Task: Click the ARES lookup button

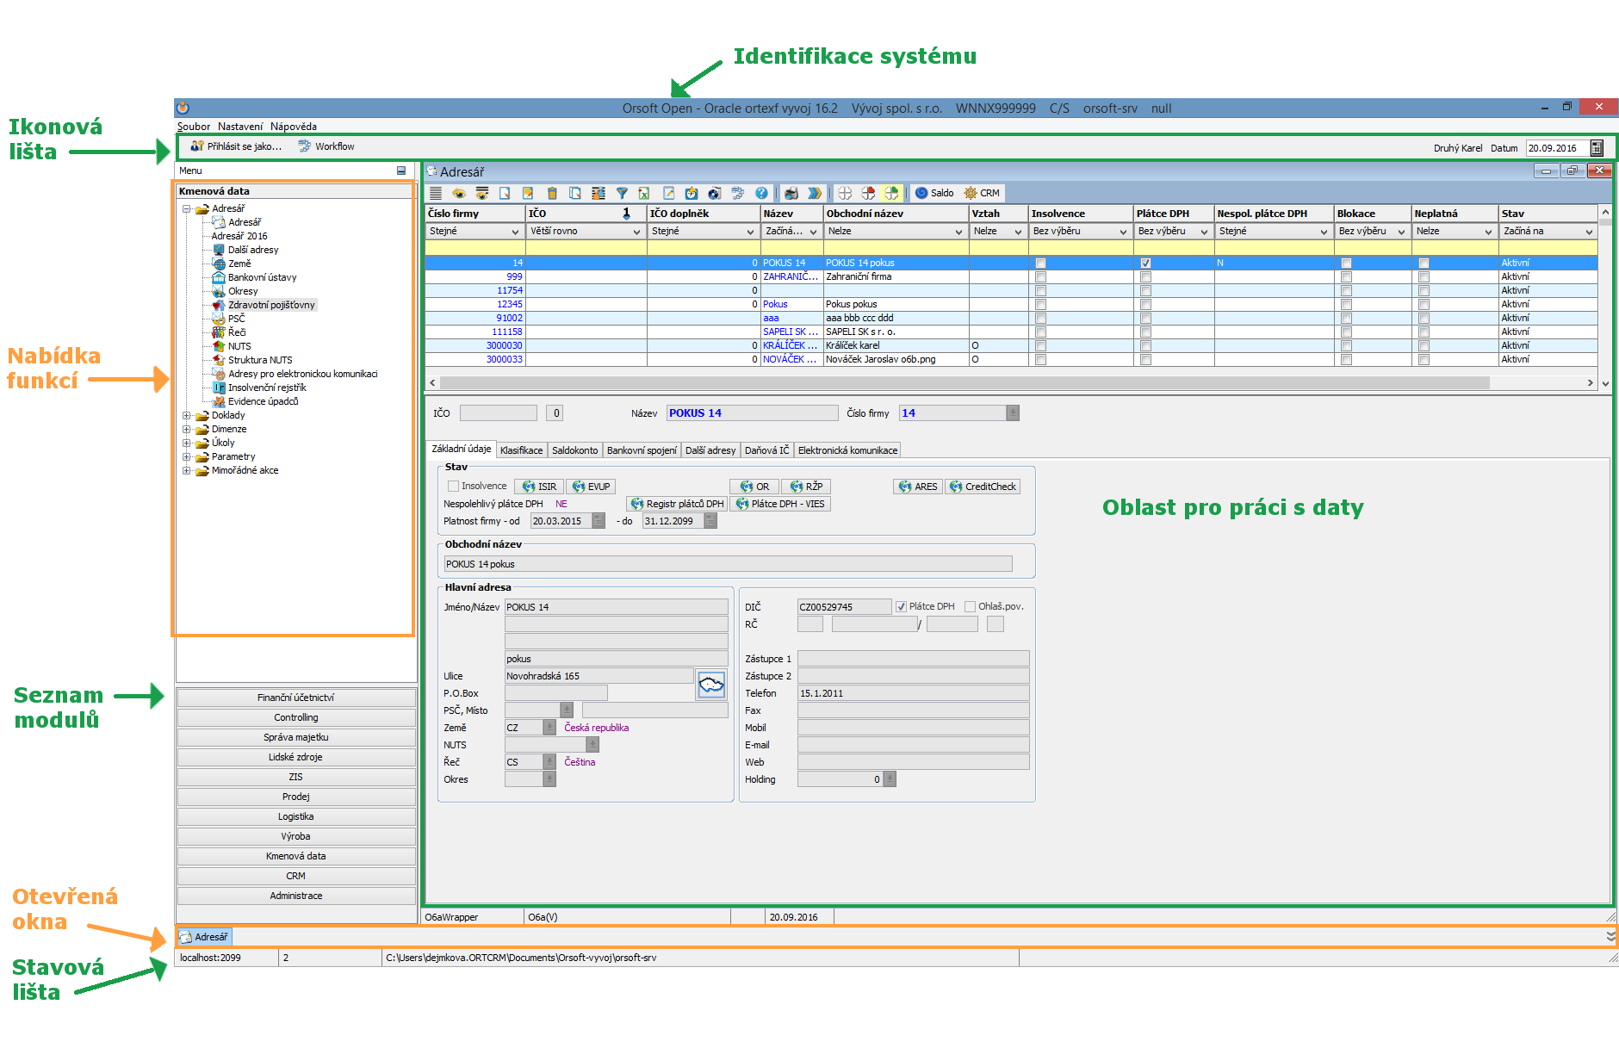Action: (918, 487)
